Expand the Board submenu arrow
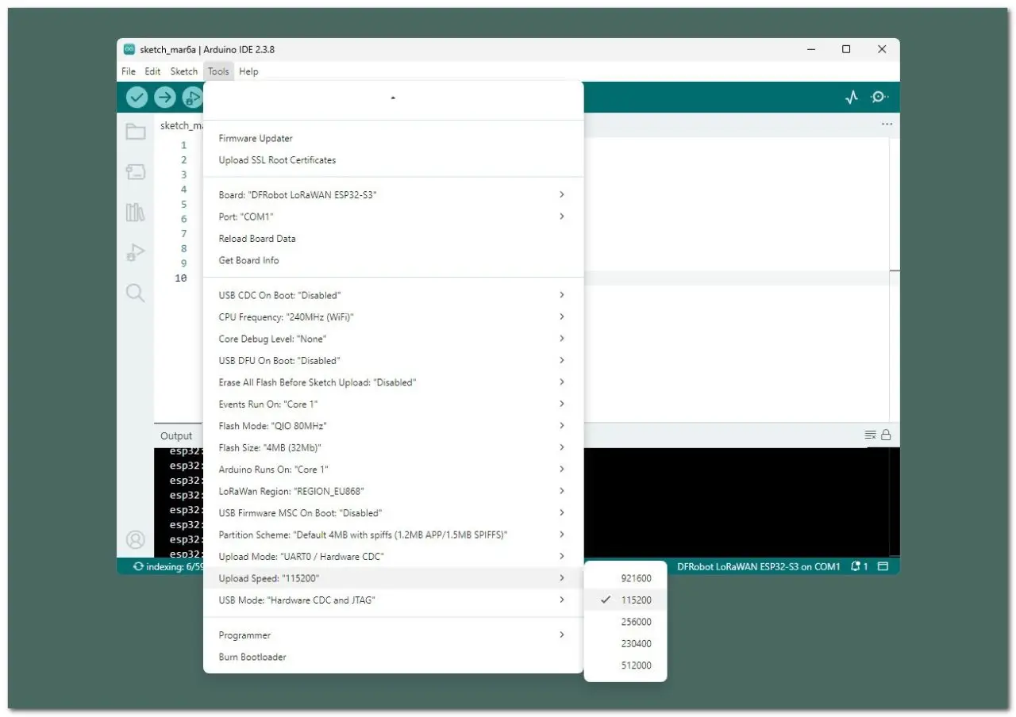Screen dimensions: 1016x717 (562, 194)
